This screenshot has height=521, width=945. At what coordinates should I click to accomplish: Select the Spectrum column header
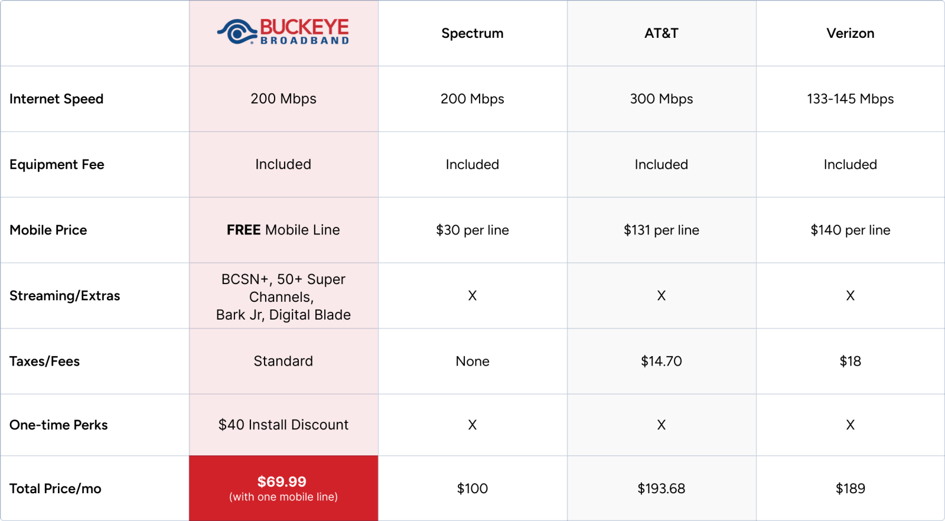click(472, 34)
